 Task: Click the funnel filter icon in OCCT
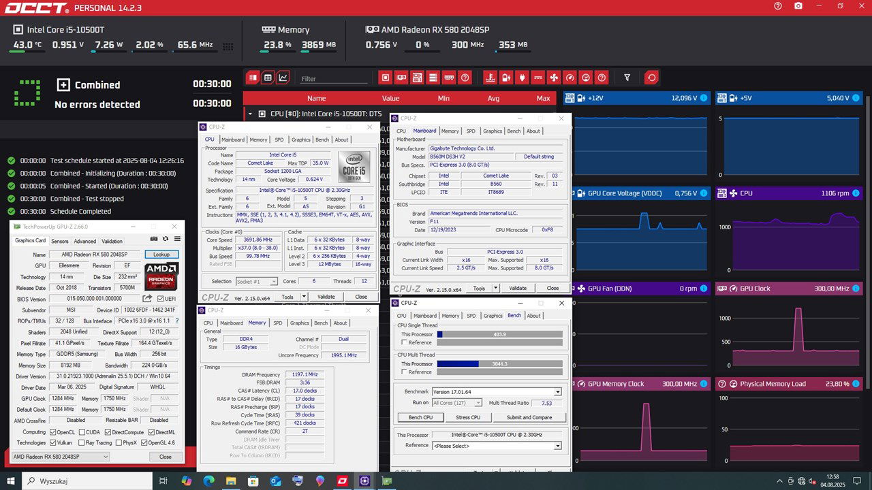tap(627, 78)
